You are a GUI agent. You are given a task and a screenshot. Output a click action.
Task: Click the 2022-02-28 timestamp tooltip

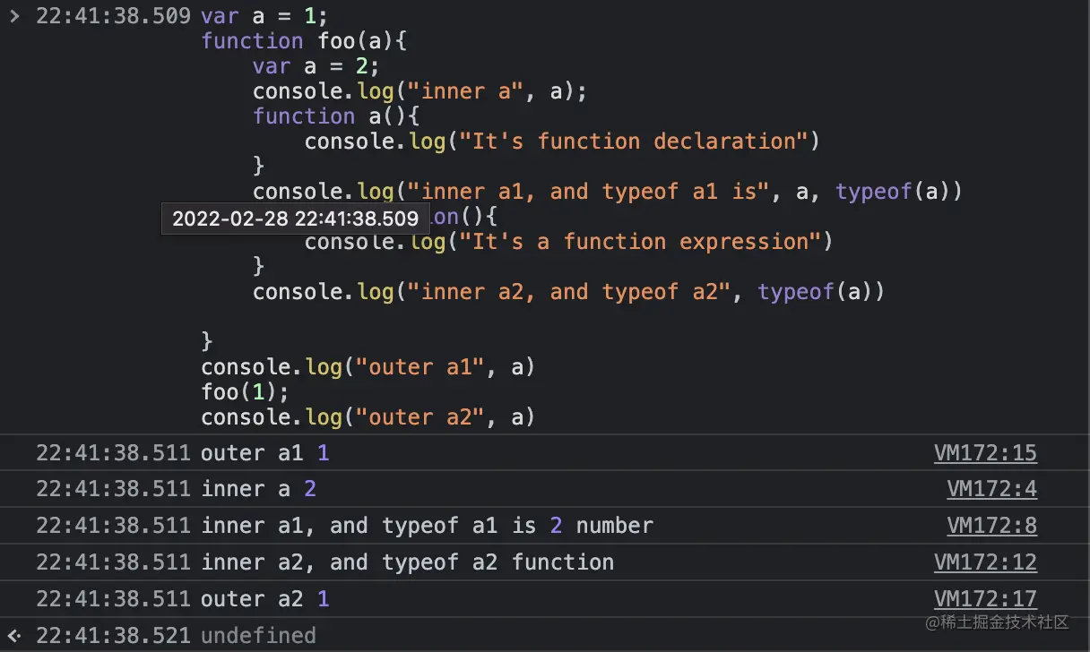point(295,219)
